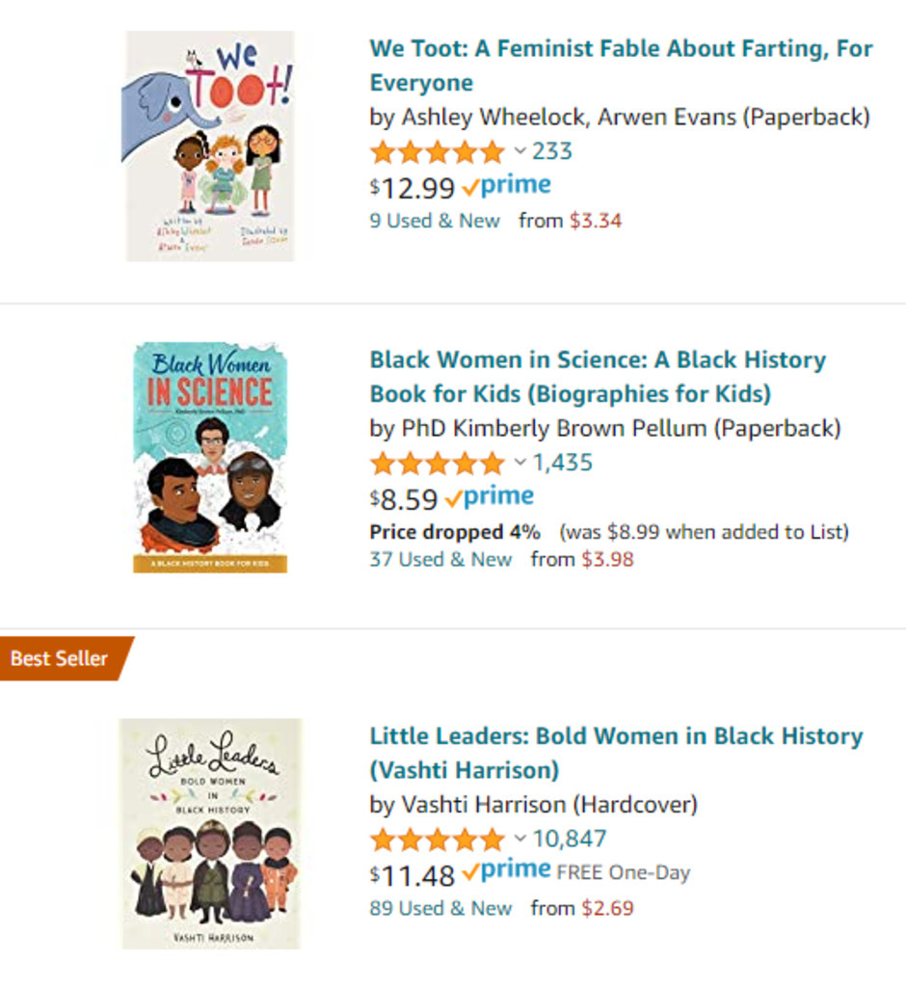View the 10,847 reviews for Little Leaders

point(570,839)
